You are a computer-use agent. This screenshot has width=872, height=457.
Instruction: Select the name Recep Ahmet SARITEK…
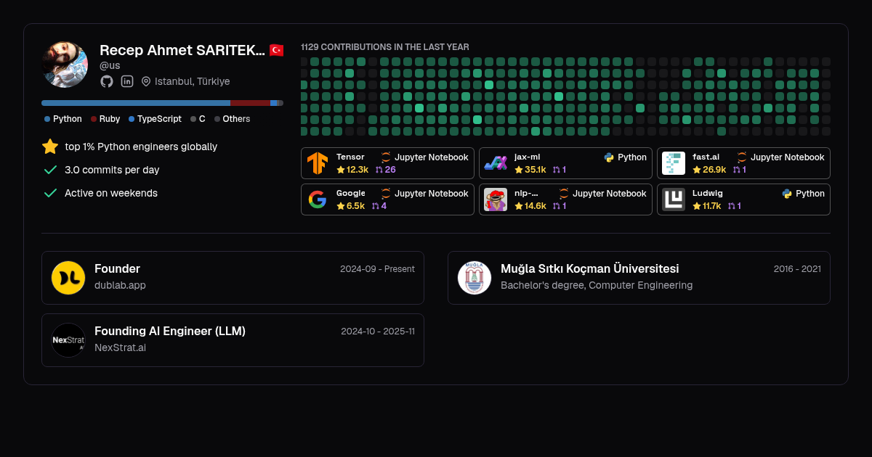coord(182,50)
